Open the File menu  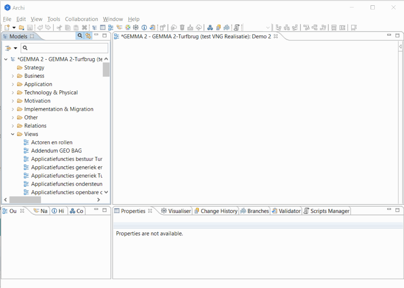pyautogui.click(x=7, y=19)
